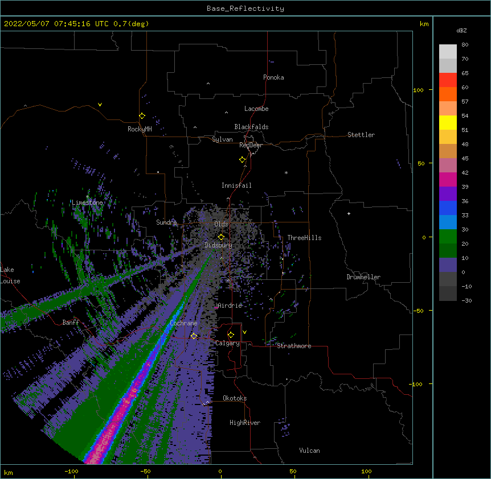Click the km unit label beside horizontal axis

click(9, 472)
